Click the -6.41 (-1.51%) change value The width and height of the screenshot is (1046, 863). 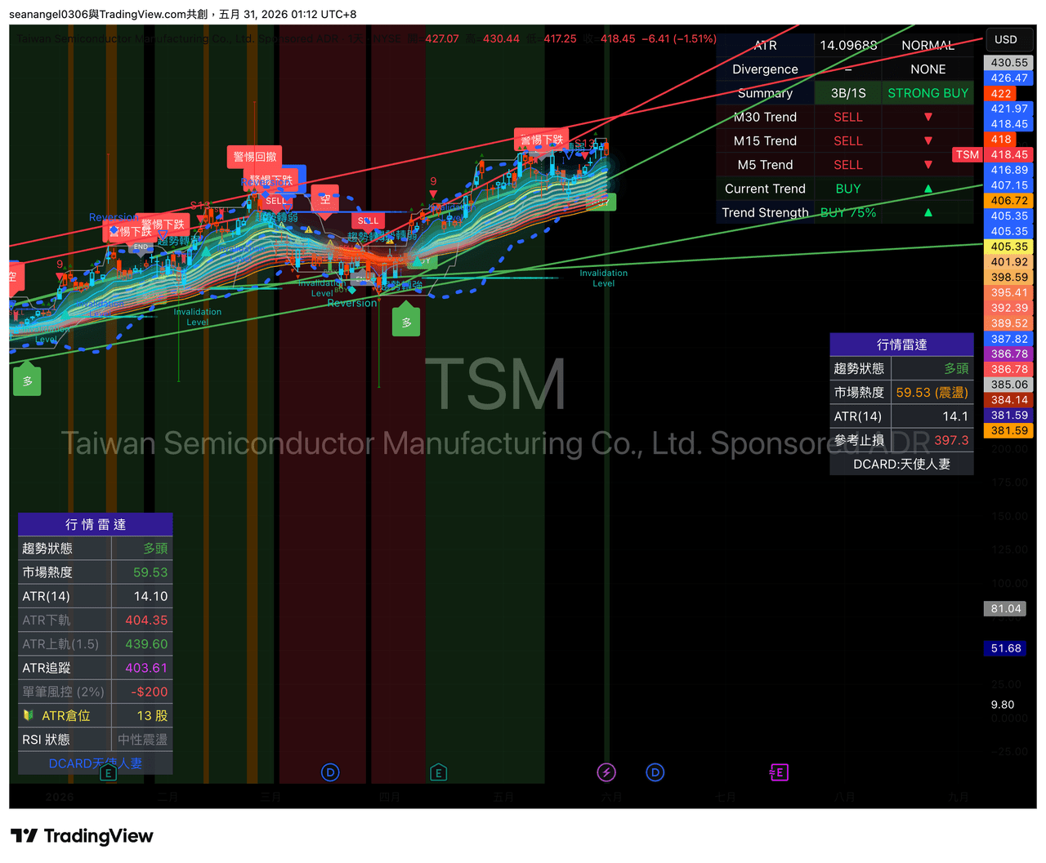click(x=678, y=38)
